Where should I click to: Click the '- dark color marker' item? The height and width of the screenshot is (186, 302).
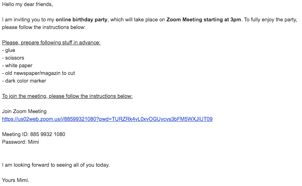24,81
